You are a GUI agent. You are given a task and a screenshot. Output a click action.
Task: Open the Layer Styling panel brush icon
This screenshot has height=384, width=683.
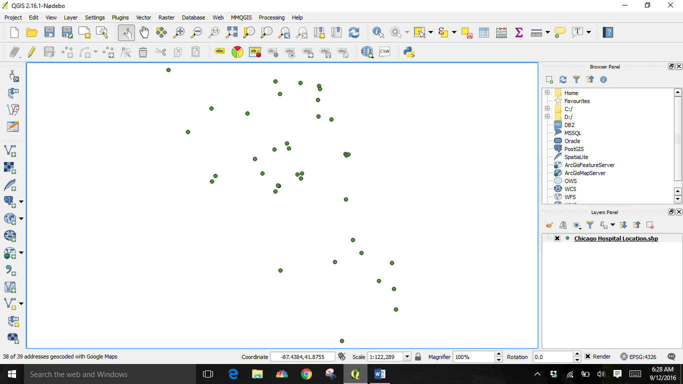coord(549,225)
